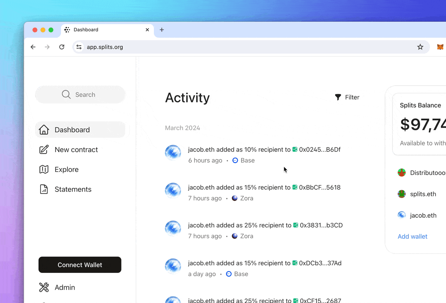Click the funnel filter icon
The width and height of the screenshot is (446, 303).
[338, 97]
